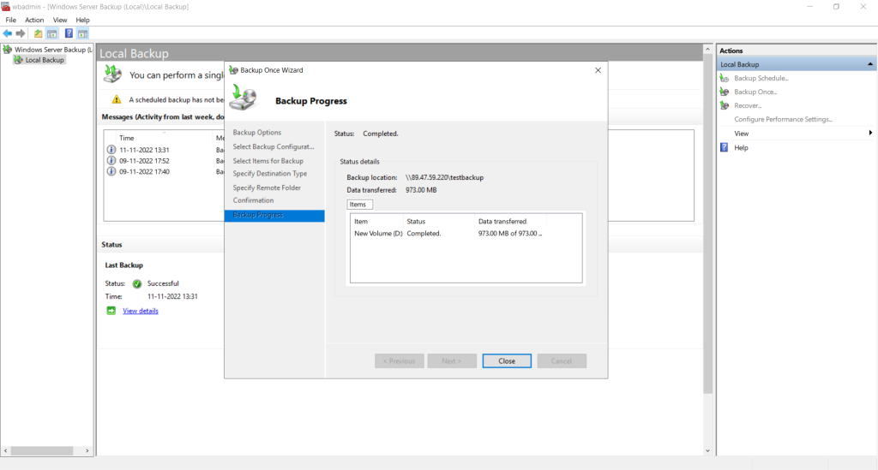Click the Close button in wizard
878x470 pixels.
point(507,361)
